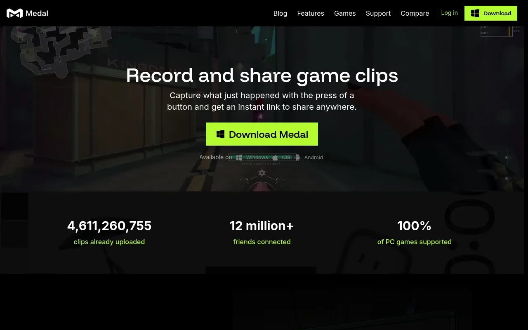The image size is (528, 330).
Task: Click the "clips already uploaded" label
Action: [x=109, y=242]
